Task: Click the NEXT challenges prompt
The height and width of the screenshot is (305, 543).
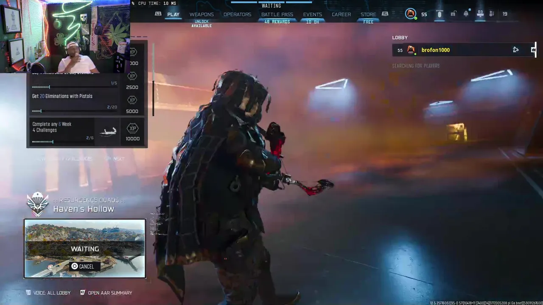Action: 115,159
